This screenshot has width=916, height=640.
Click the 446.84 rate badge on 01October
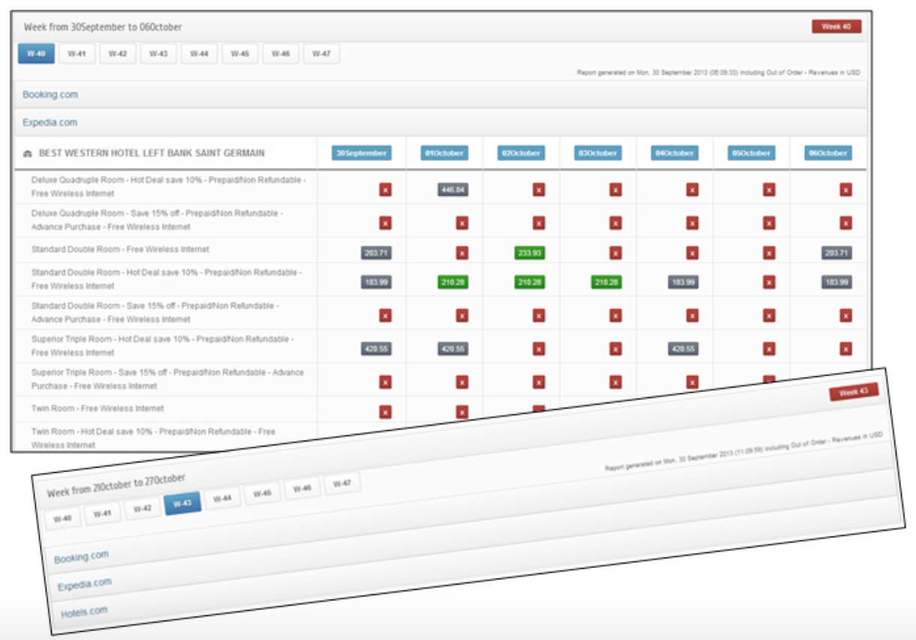pyautogui.click(x=453, y=190)
